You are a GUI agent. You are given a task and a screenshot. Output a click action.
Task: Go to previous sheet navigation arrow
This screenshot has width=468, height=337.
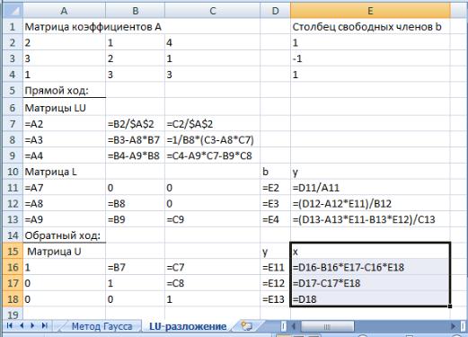[x=22, y=325]
